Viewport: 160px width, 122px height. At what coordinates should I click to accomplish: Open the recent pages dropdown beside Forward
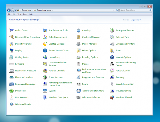tap(15, 10)
